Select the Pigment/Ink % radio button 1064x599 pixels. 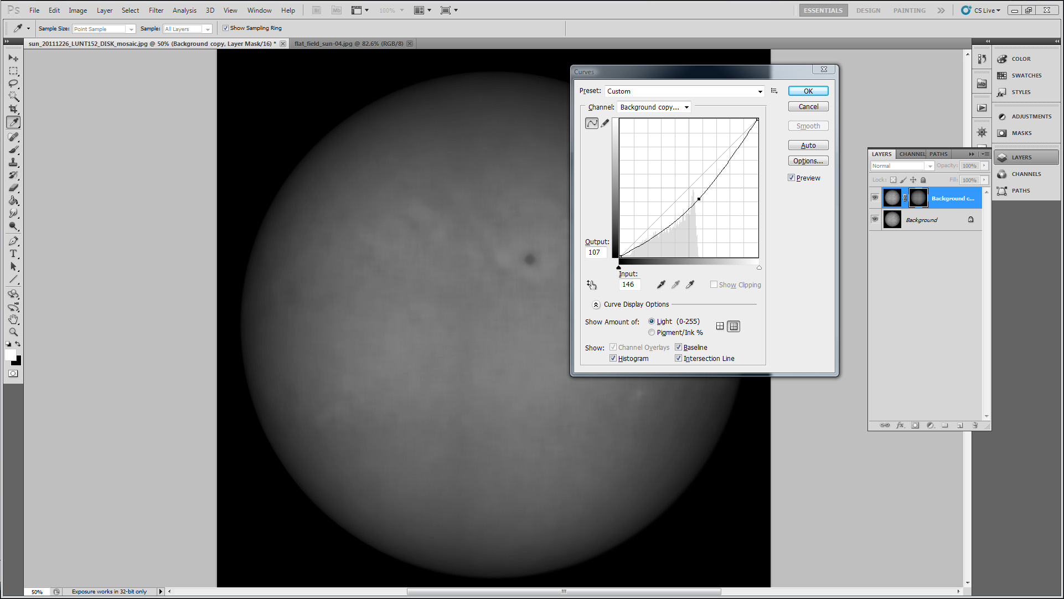pyautogui.click(x=652, y=332)
